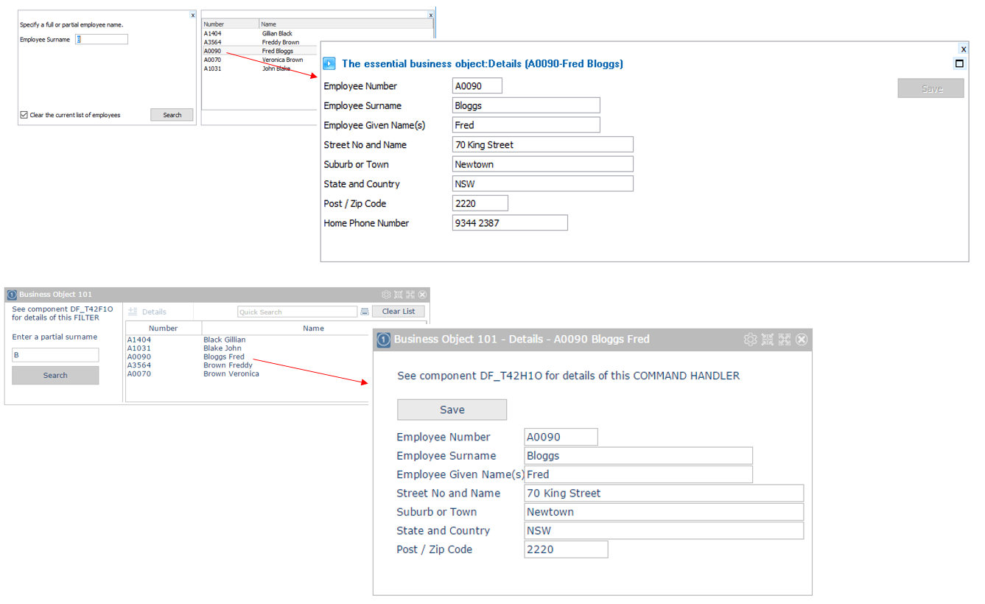Click Street No and Name field in the essential business object panel

(x=543, y=144)
